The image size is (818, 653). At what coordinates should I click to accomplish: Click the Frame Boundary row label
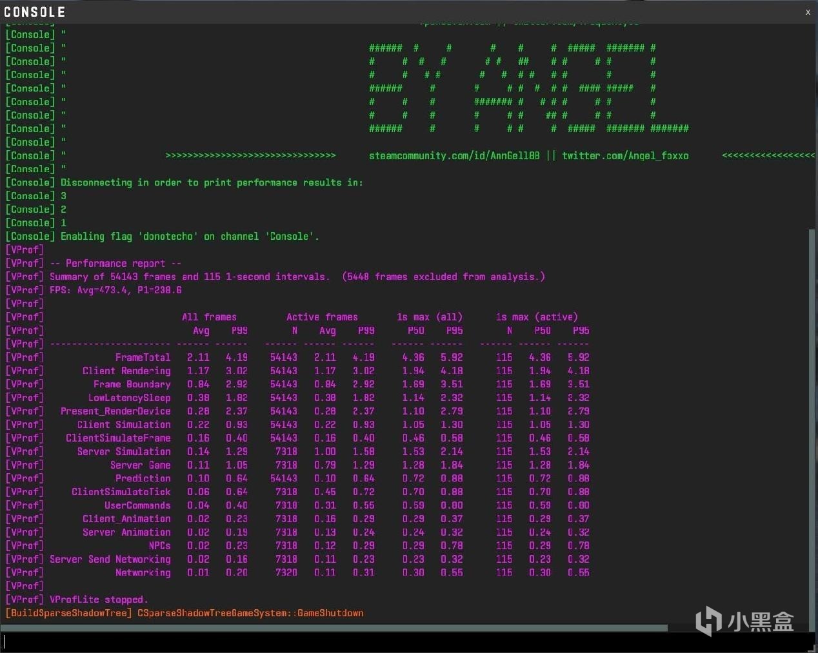[132, 384]
